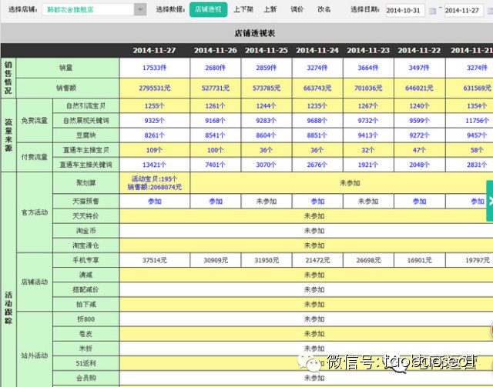Click the 16901元 手机专享 cell

419,260
